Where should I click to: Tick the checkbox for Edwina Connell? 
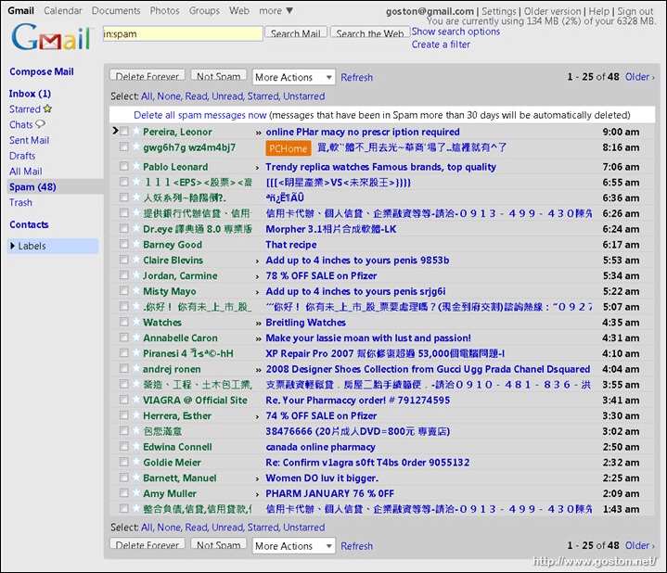123,446
